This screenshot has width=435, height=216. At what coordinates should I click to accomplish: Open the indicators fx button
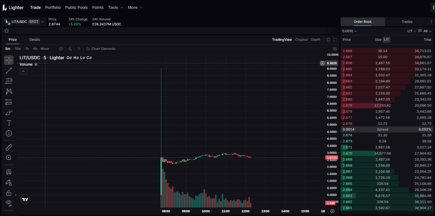(x=70, y=49)
